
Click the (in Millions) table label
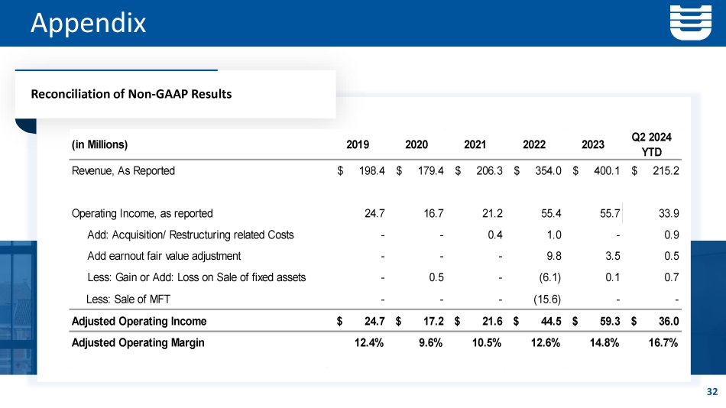point(99,144)
